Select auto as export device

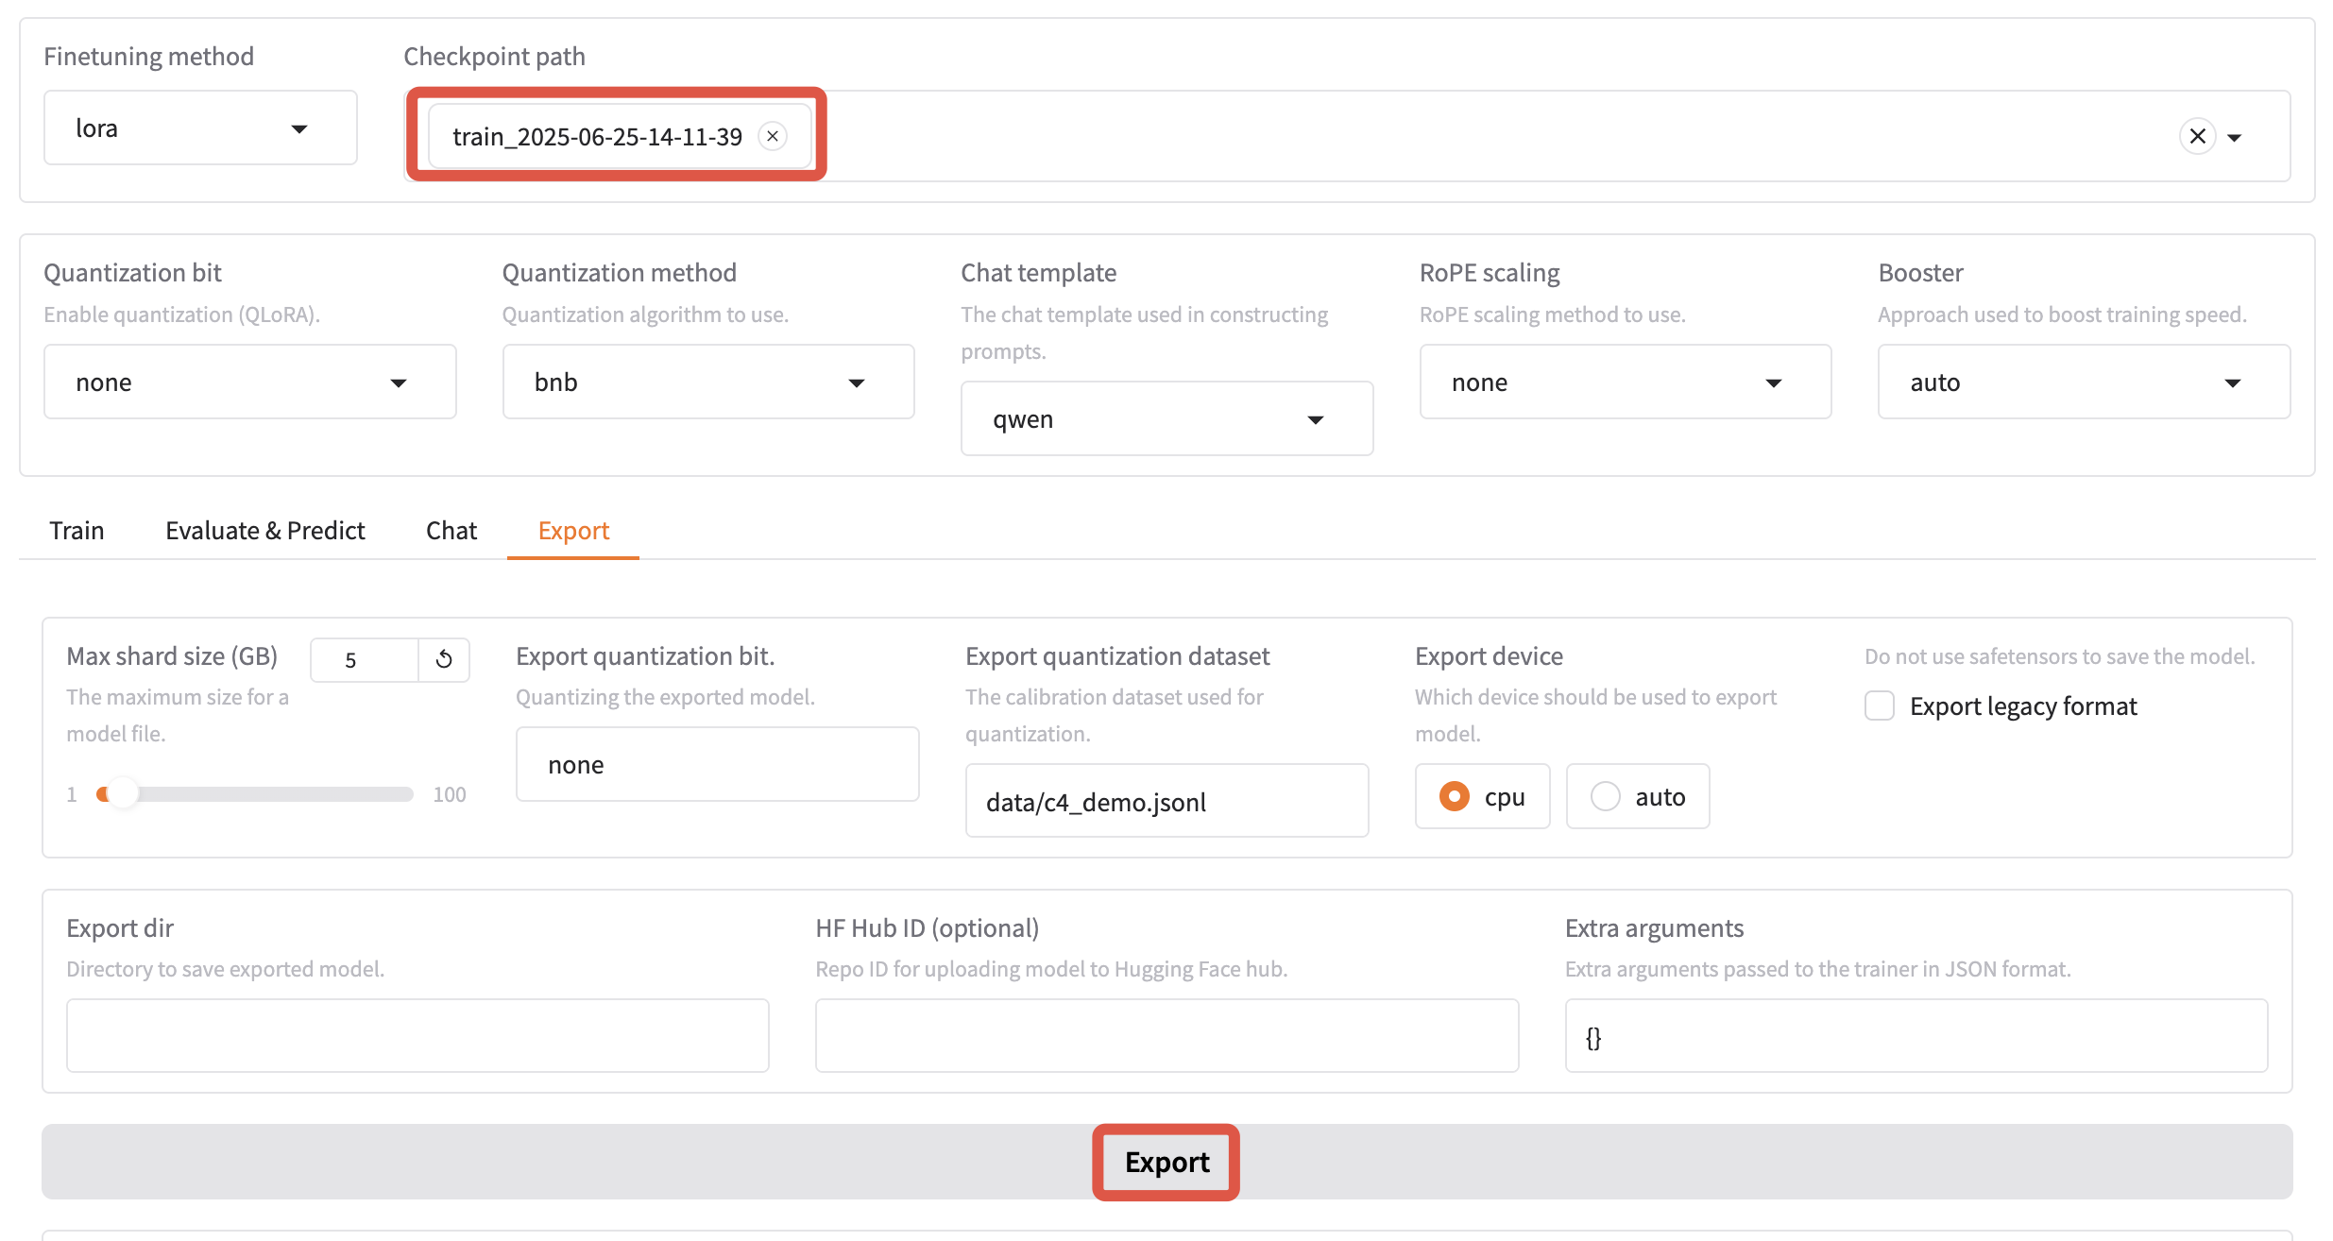click(1606, 796)
